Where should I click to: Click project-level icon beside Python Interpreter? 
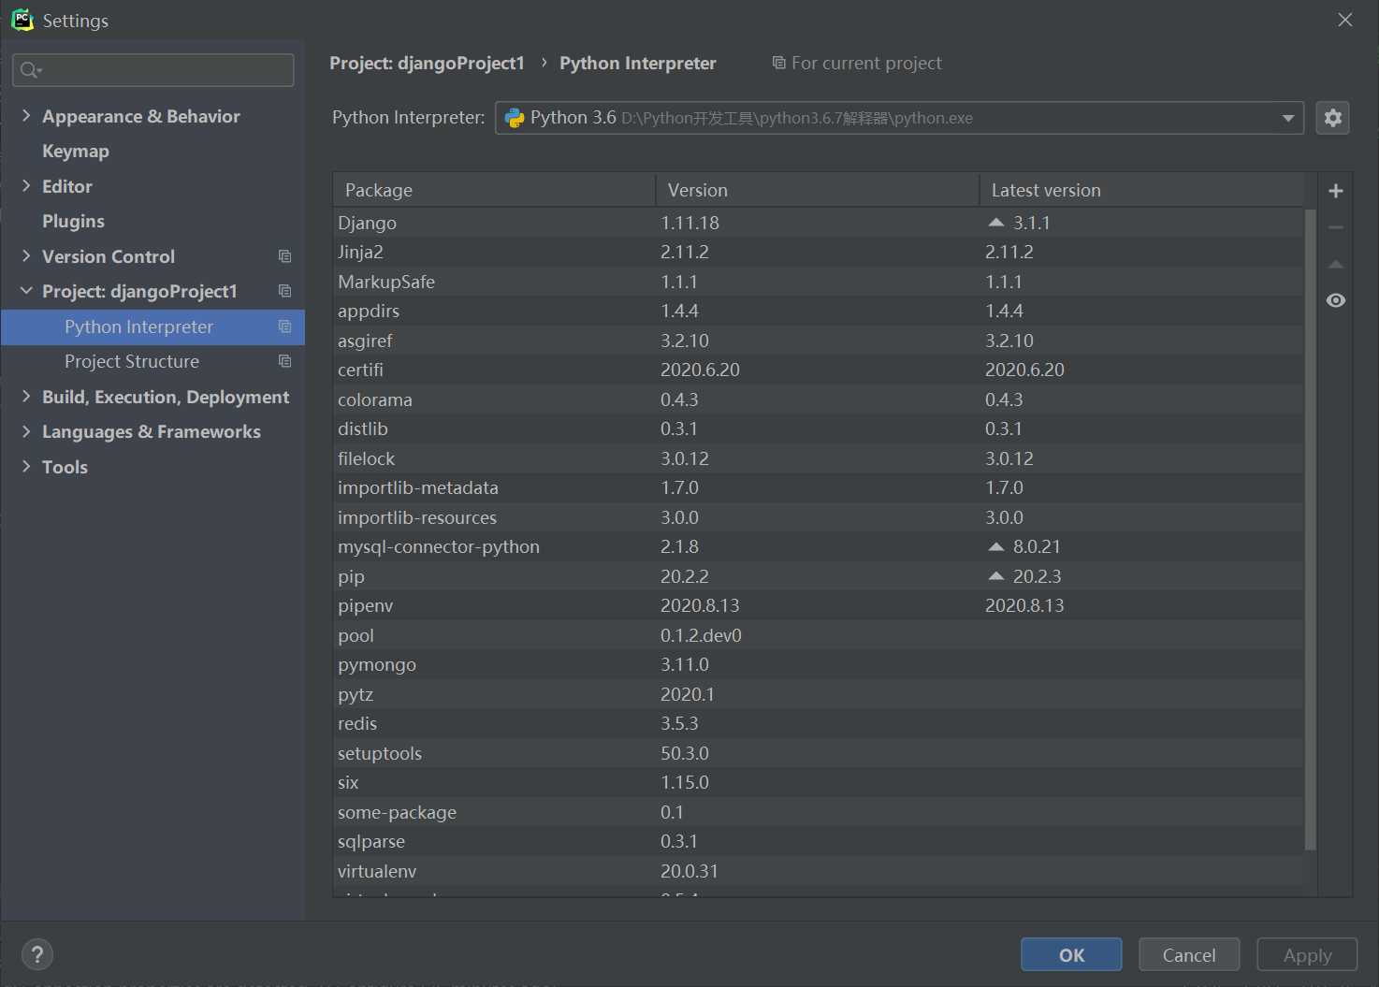point(285,327)
